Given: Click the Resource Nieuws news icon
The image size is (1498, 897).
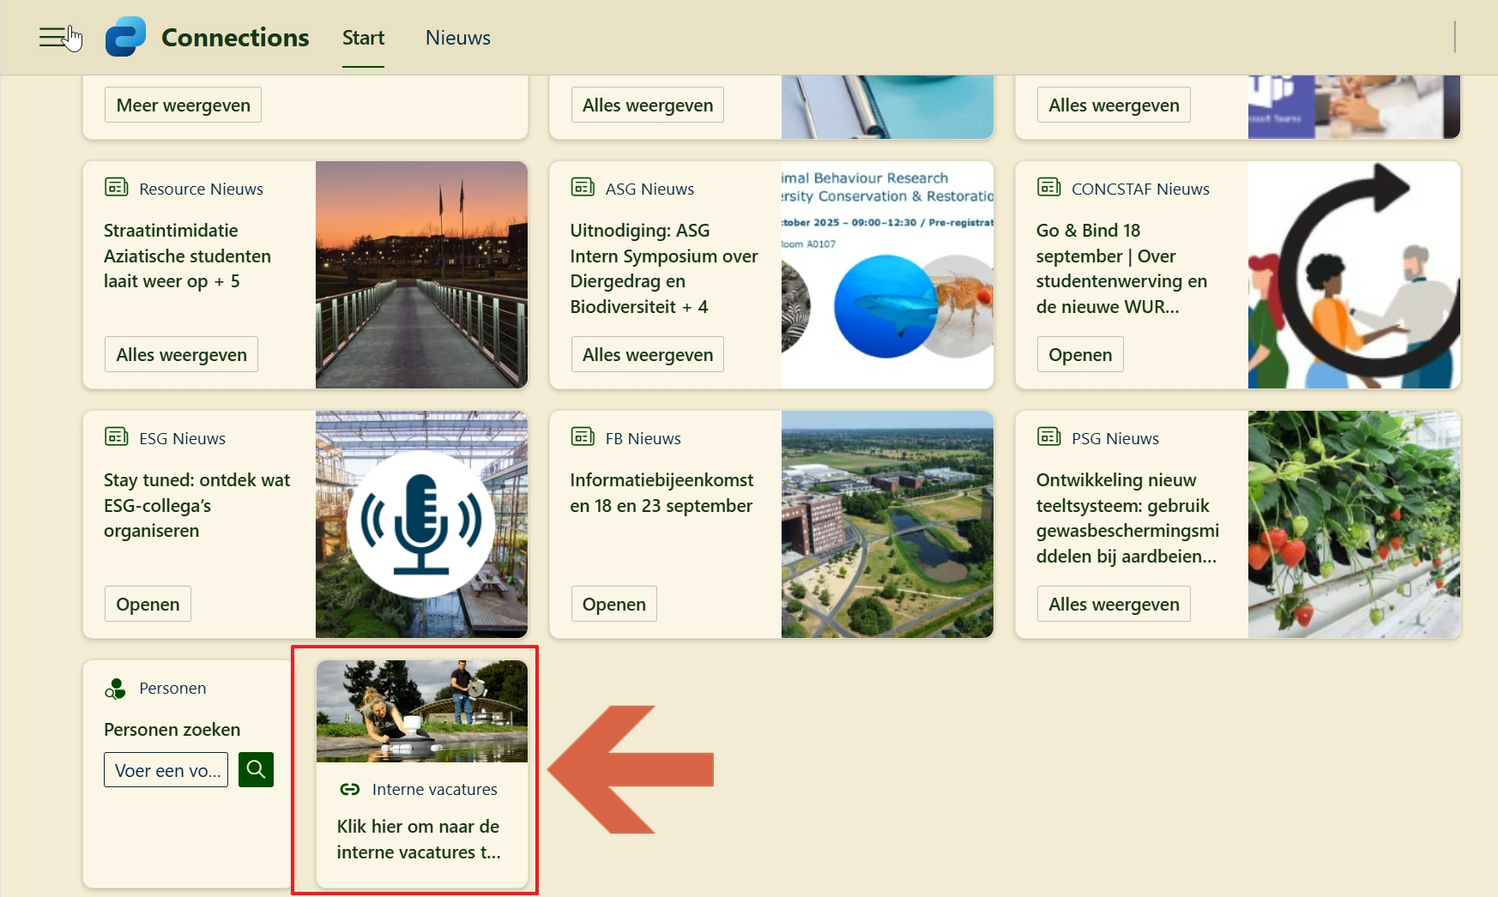Looking at the screenshot, I should click(116, 187).
